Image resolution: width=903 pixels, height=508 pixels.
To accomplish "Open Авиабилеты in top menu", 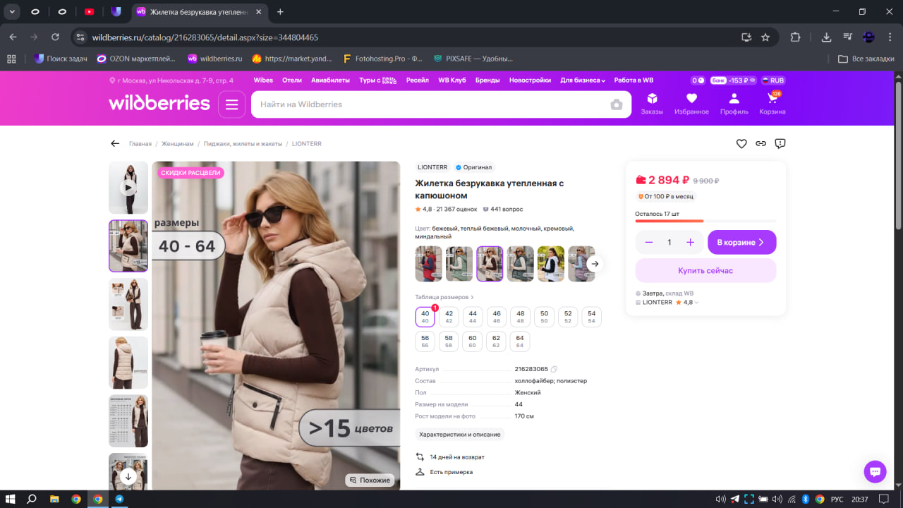I will tap(330, 80).
